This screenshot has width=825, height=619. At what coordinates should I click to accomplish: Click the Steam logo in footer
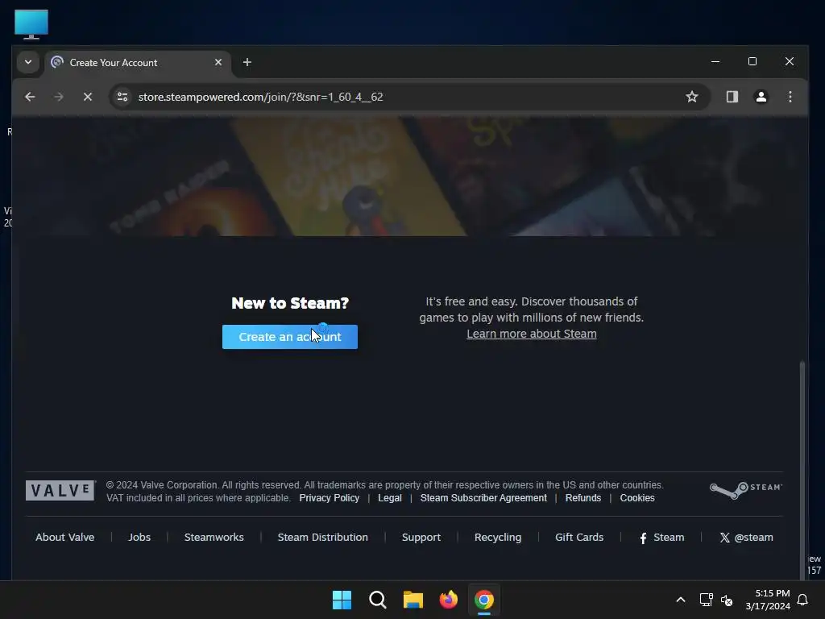(745, 489)
